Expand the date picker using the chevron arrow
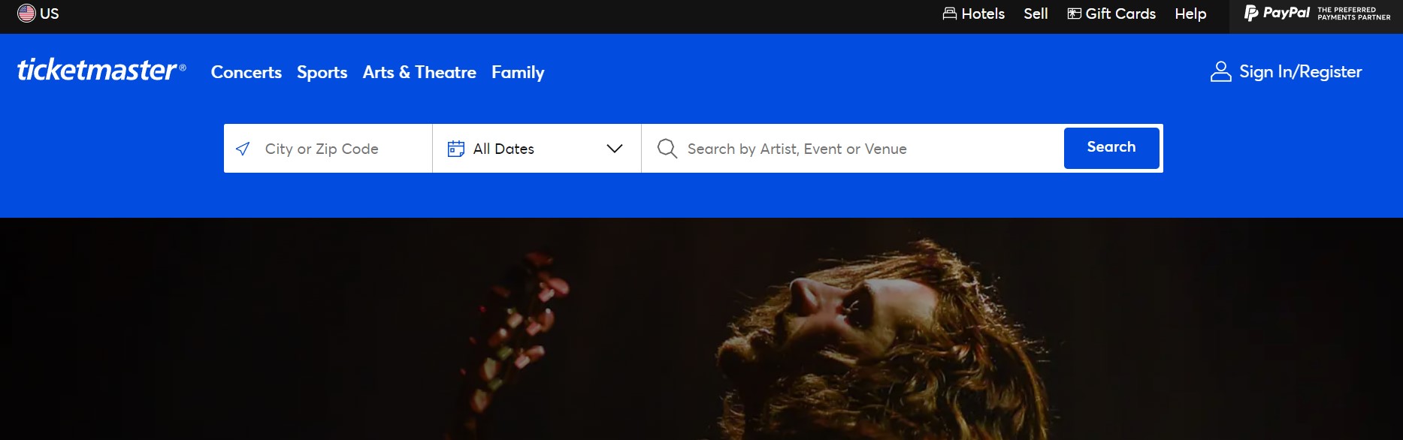The width and height of the screenshot is (1403, 440). [x=615, y=148]
